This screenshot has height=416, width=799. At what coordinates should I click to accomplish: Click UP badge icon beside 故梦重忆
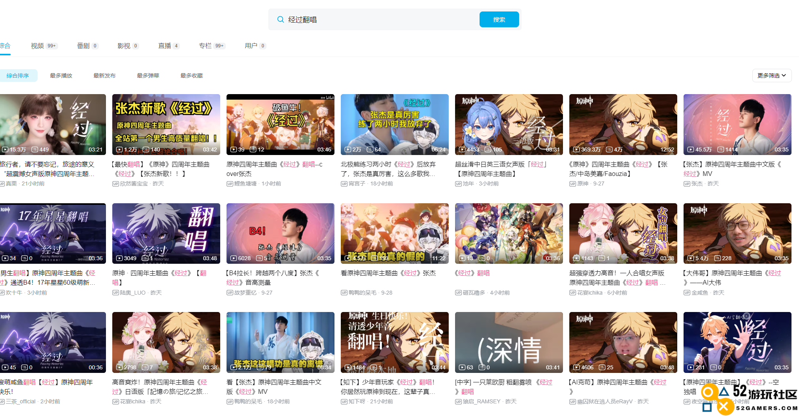tap(230, 293)
